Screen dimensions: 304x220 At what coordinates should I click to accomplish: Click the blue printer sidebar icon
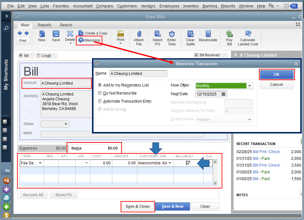(6, 198)
